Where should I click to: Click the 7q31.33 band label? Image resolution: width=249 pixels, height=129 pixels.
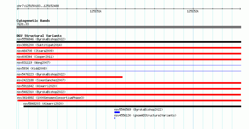(x=23, y=24)
